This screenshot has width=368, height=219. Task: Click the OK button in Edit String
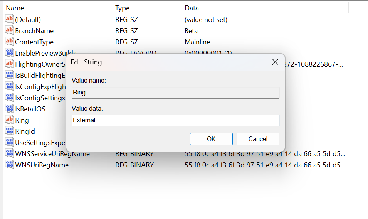coord(211,139)
